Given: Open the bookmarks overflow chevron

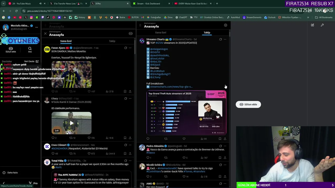Looking at the screenshot, I should tap(308, 17).
